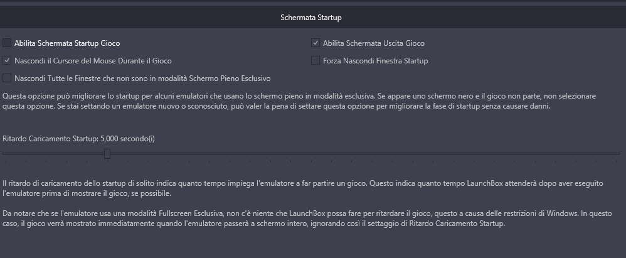Click the 'Abilita Schermata Startup Gioco' label text
Image resolution: width=626 pixels, height=258 pixels.
click(67, 43)
